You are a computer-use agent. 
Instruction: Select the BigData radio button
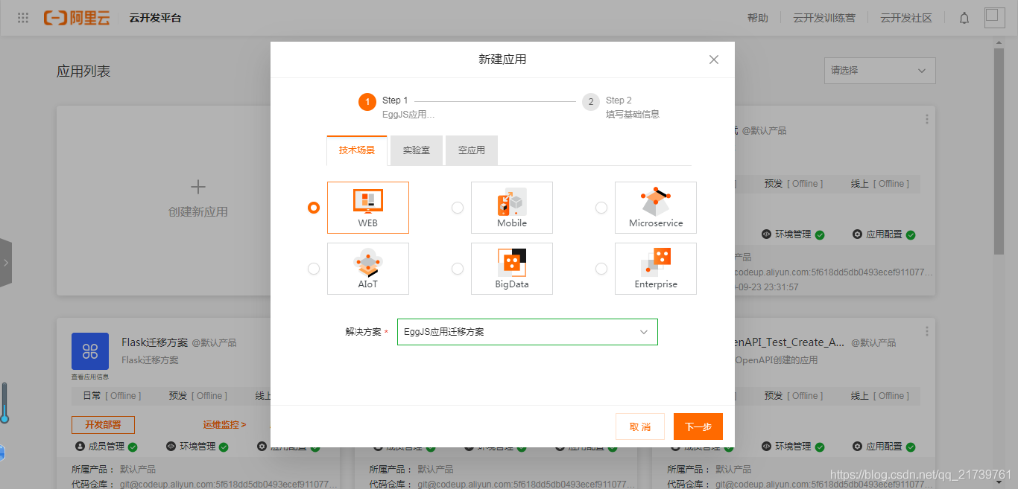458,269
